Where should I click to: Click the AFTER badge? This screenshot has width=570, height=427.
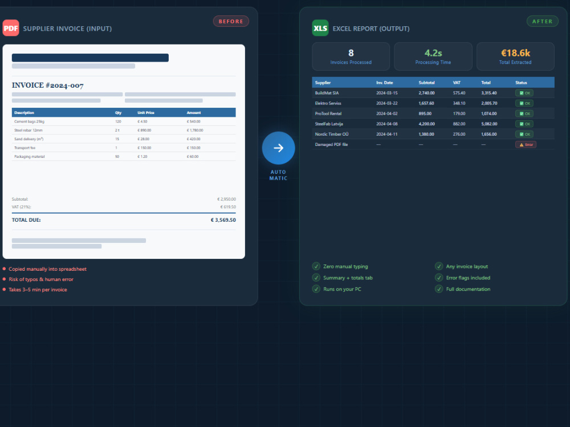[543, 22]
